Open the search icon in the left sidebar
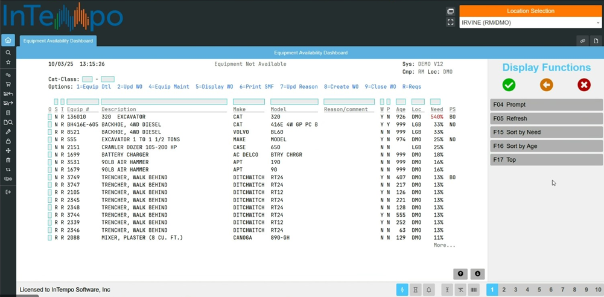 point(8,53)
